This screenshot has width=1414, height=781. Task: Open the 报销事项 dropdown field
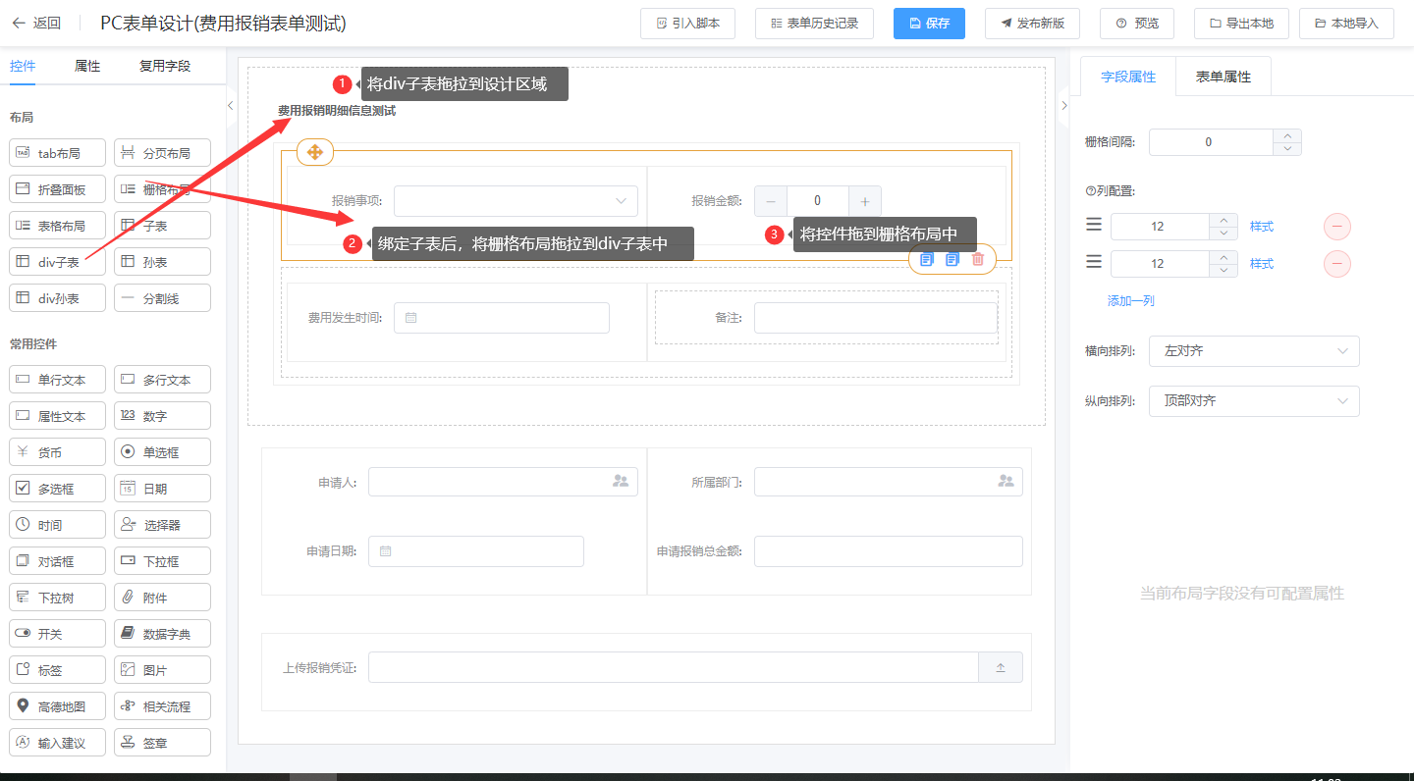pyautogui.click(x=516, y=201)
